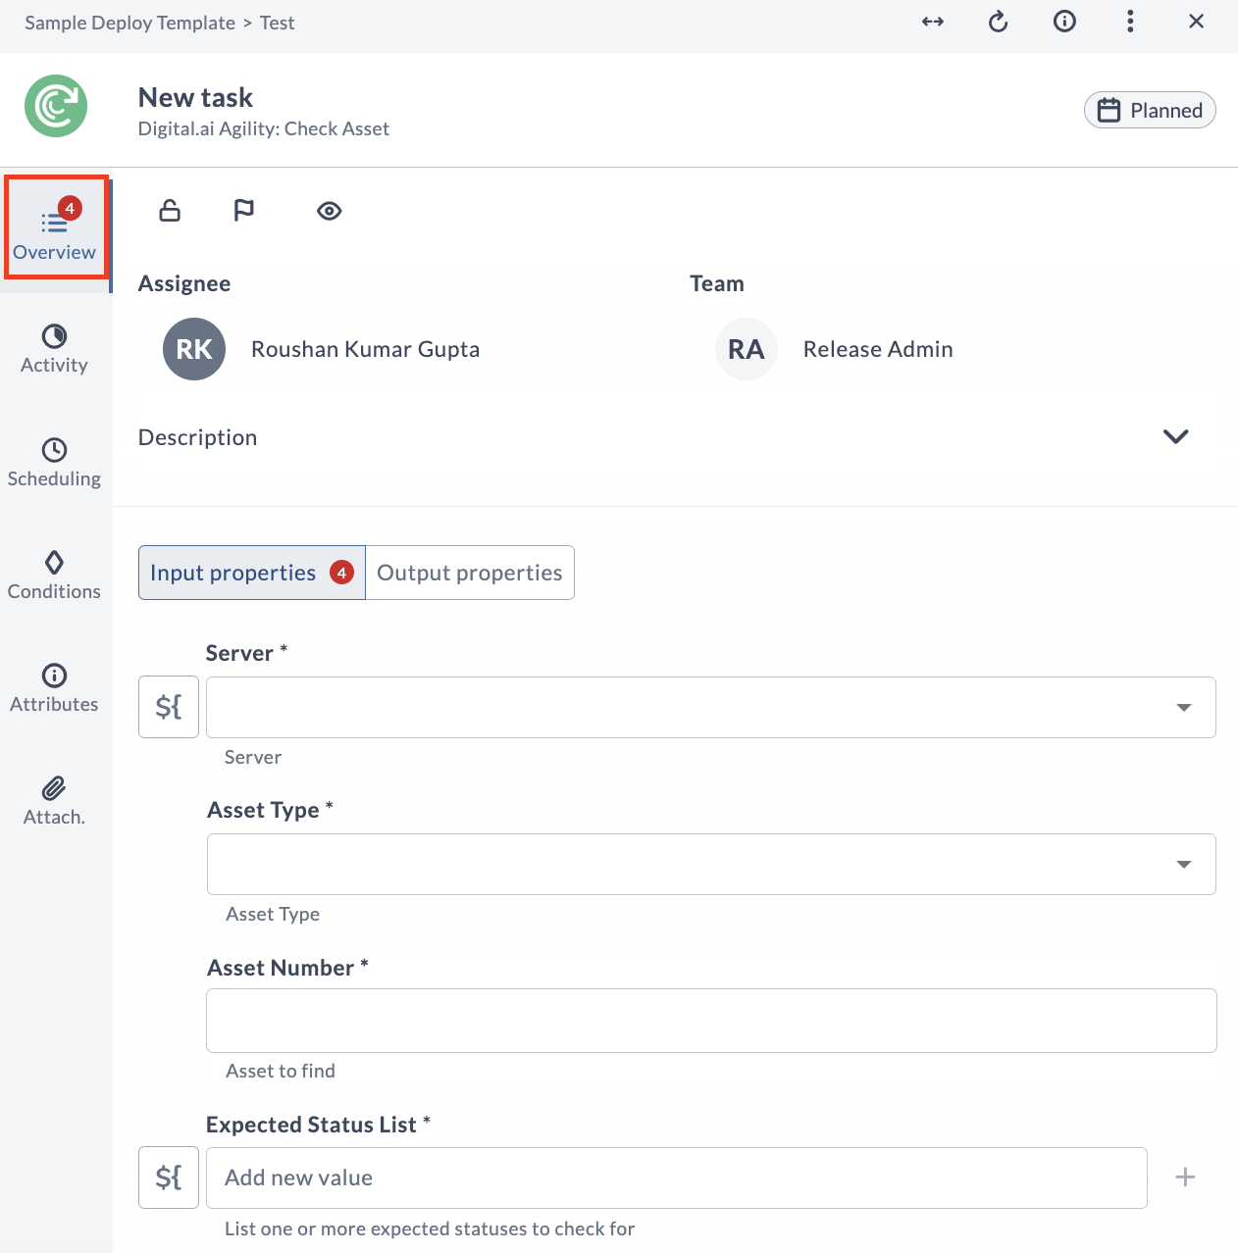Expand the Description section chevron
Image resolution: width=1238 pixels, height=1253 pixels.
pyautogui.click(x=1176, y=437)
